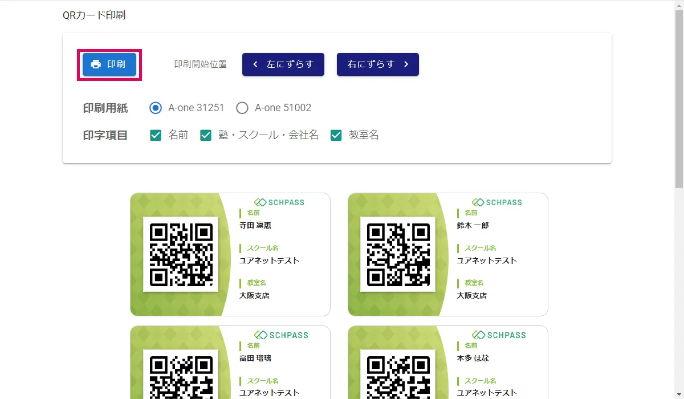Click the 印字項目 heading
684x399 pixels.
pos(105,135)
